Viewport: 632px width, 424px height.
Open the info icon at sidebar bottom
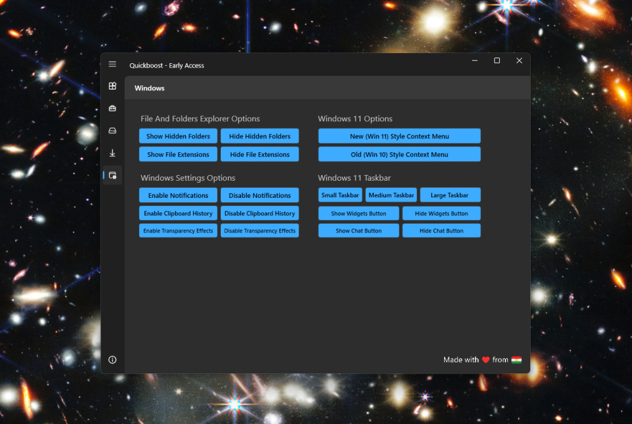(x=113, y=360)
